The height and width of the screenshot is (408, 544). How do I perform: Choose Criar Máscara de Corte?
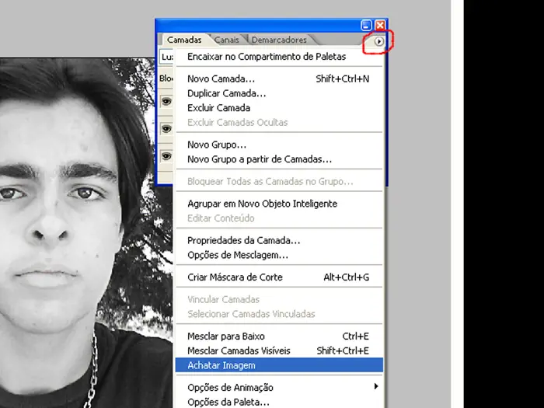click(235, 277)
